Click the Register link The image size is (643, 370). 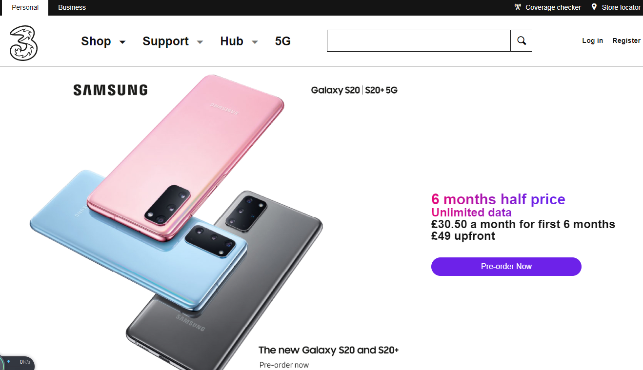[626, 40]
